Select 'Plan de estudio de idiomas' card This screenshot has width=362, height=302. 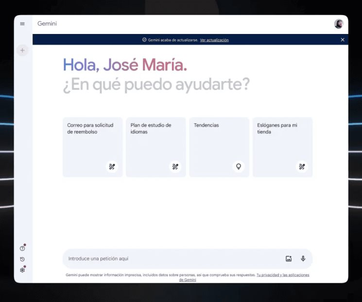pyautogui.click(x=156, y=147)
